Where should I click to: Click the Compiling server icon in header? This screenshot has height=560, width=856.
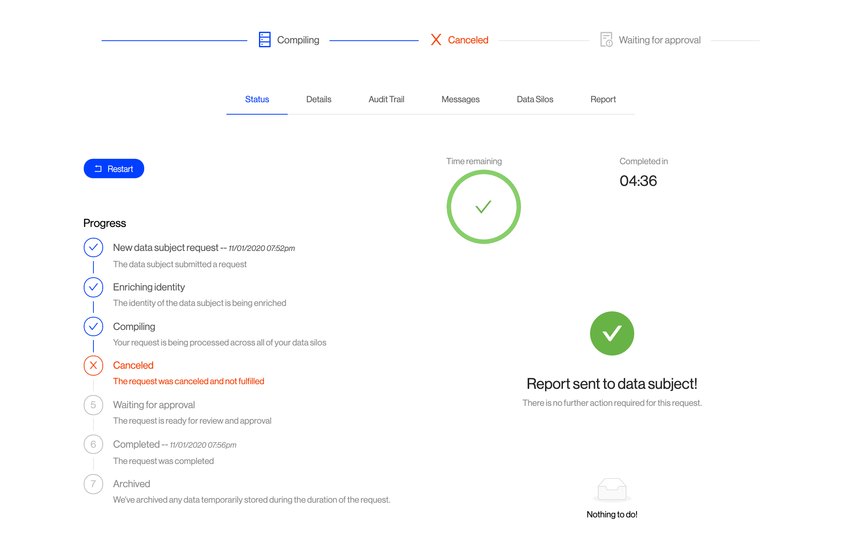[264, 40]
